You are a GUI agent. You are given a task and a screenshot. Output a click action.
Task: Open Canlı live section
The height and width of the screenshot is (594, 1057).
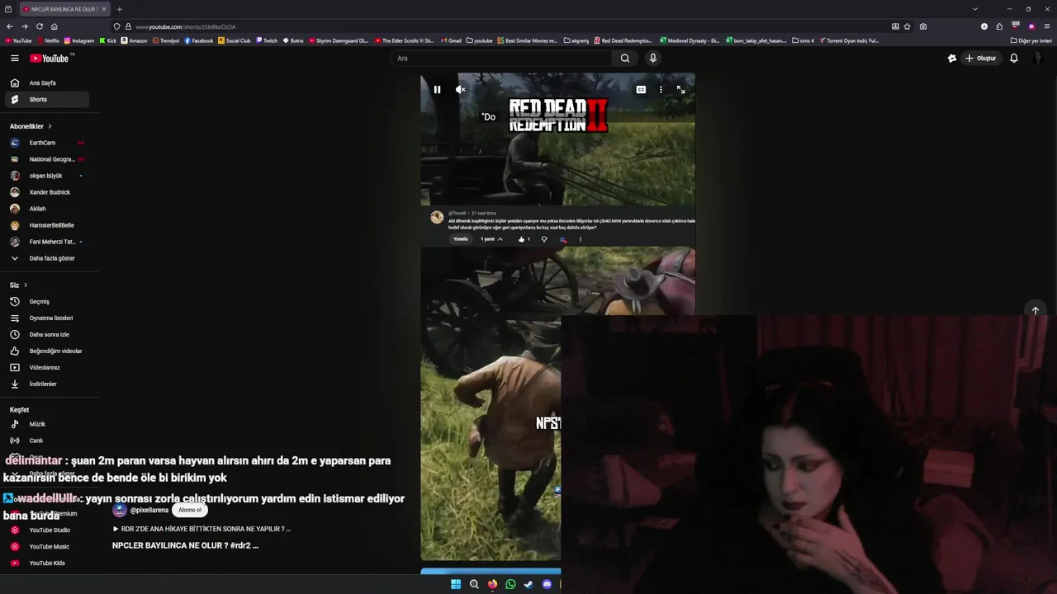pos(46,441)
